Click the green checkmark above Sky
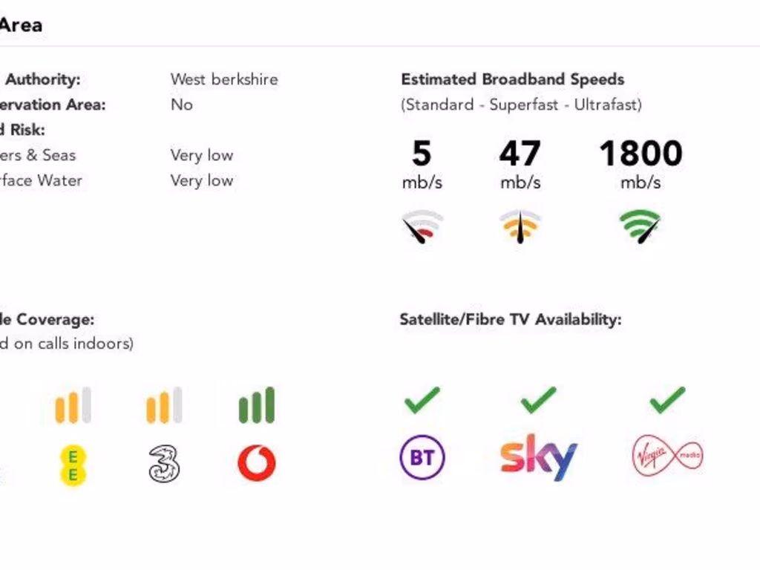The image size is (760, 570). tap(538, 400)
